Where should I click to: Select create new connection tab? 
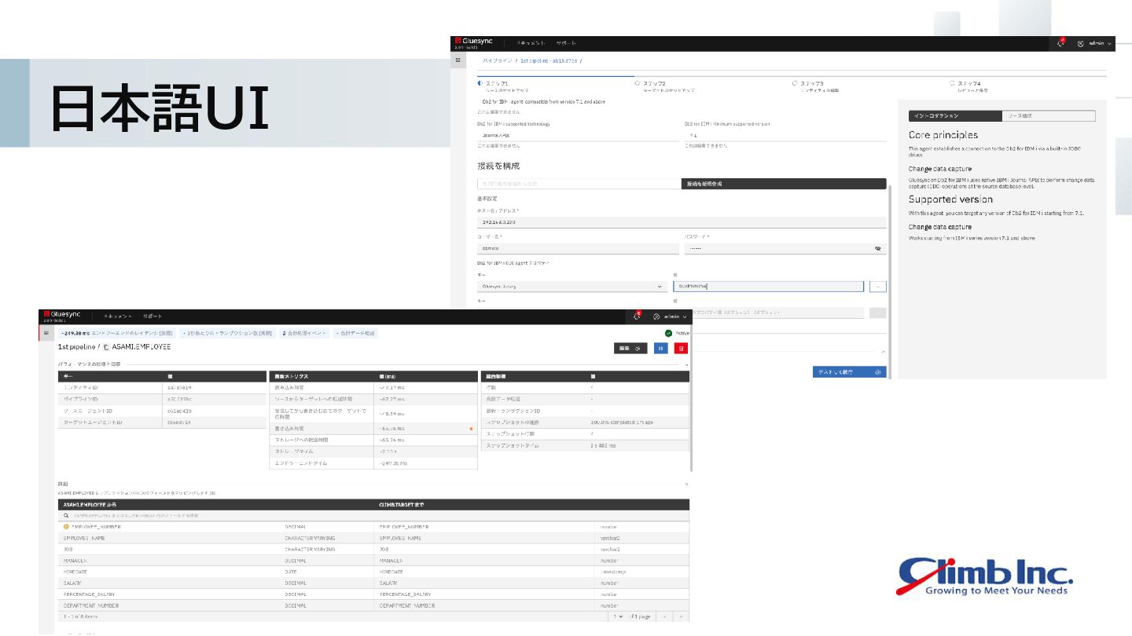pos(784,184)
